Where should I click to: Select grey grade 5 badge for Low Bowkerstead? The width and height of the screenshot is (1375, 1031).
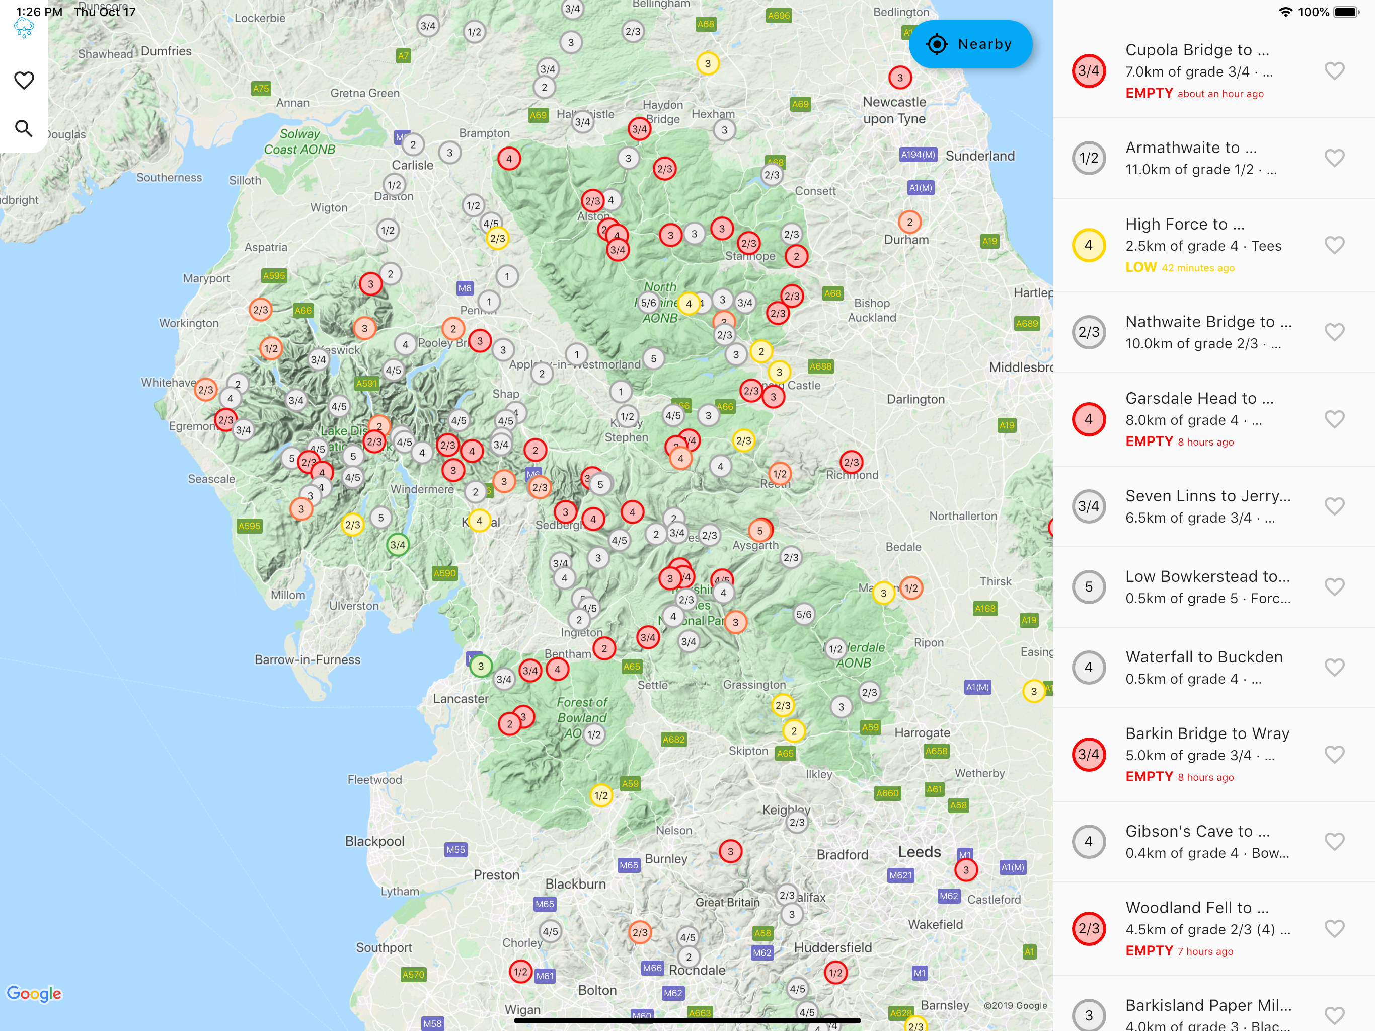1089,586
